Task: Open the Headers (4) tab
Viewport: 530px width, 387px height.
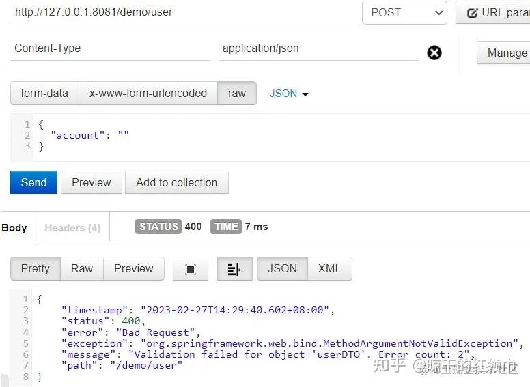Action: pos(72,227)
